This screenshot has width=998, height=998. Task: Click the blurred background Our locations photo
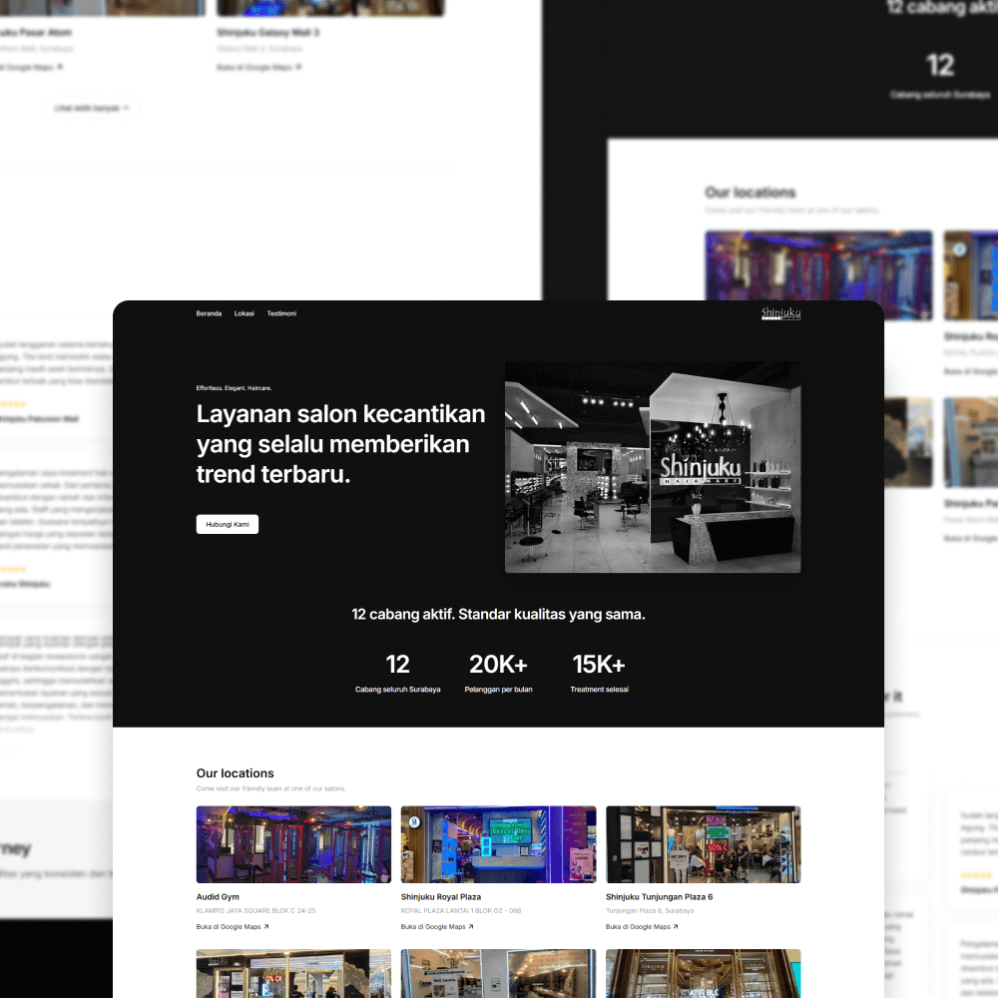(x=817, y=265)
